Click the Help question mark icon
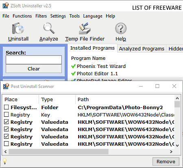 121,28
